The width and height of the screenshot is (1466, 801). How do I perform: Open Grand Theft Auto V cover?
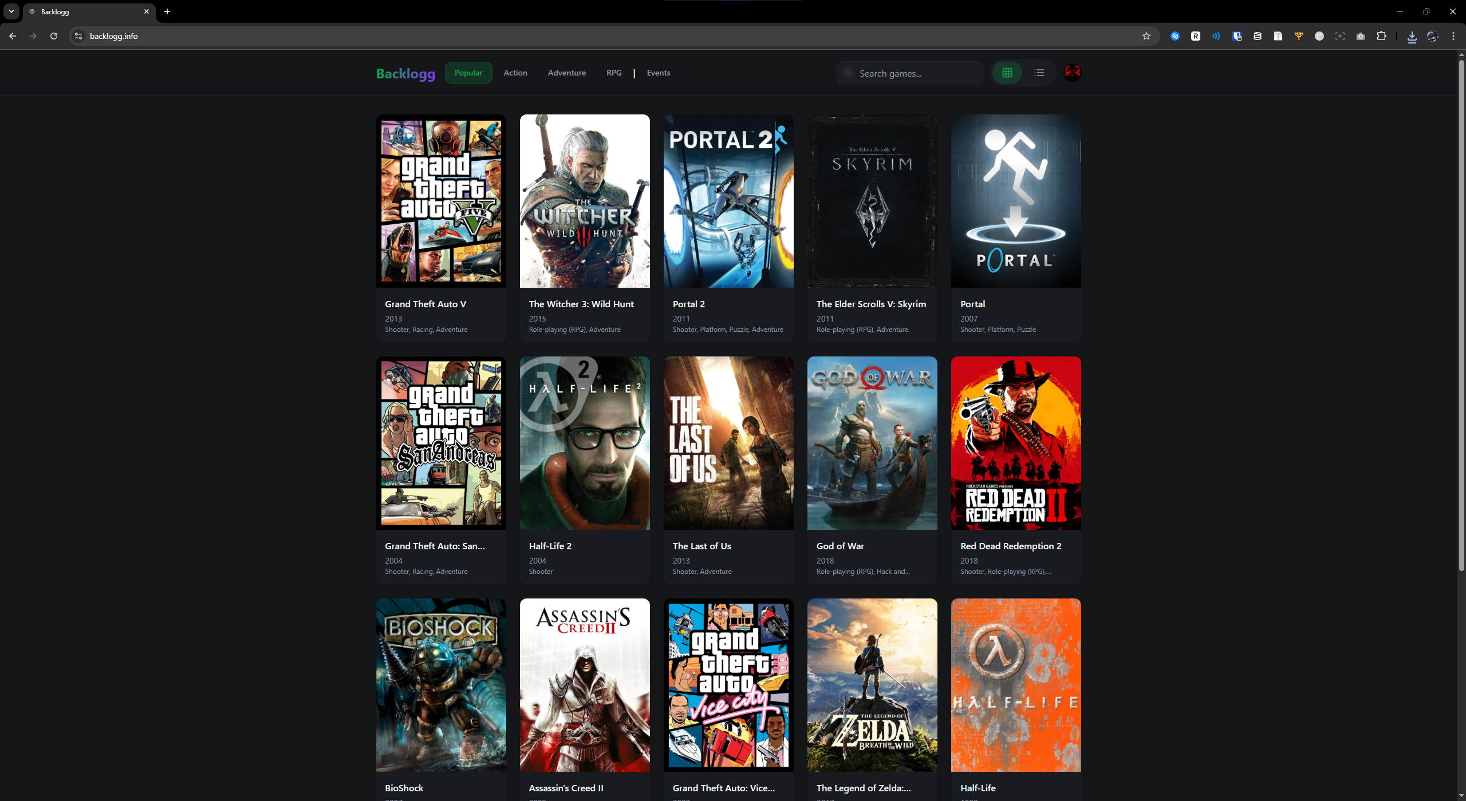[441, 201]
